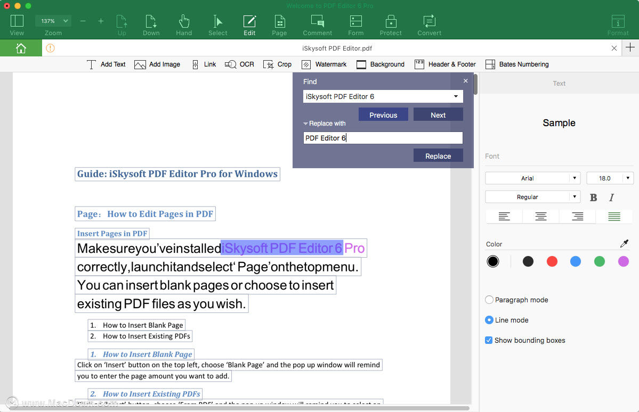Choose the Add Image tool
Viewport: 639px width, 412px height.
157,64
